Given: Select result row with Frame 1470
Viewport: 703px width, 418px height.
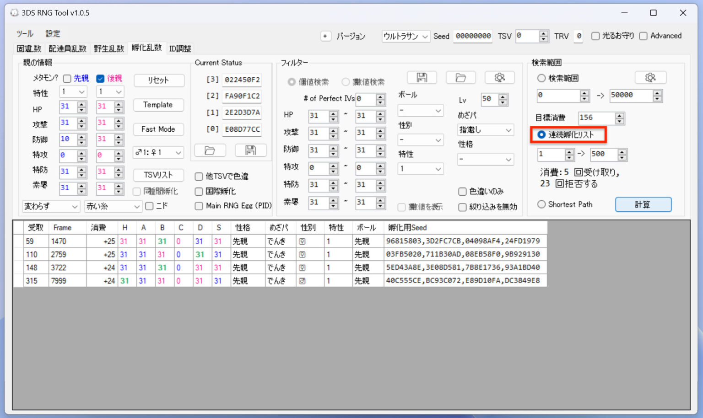Looking at the screenshot, I should click(280, 241).
